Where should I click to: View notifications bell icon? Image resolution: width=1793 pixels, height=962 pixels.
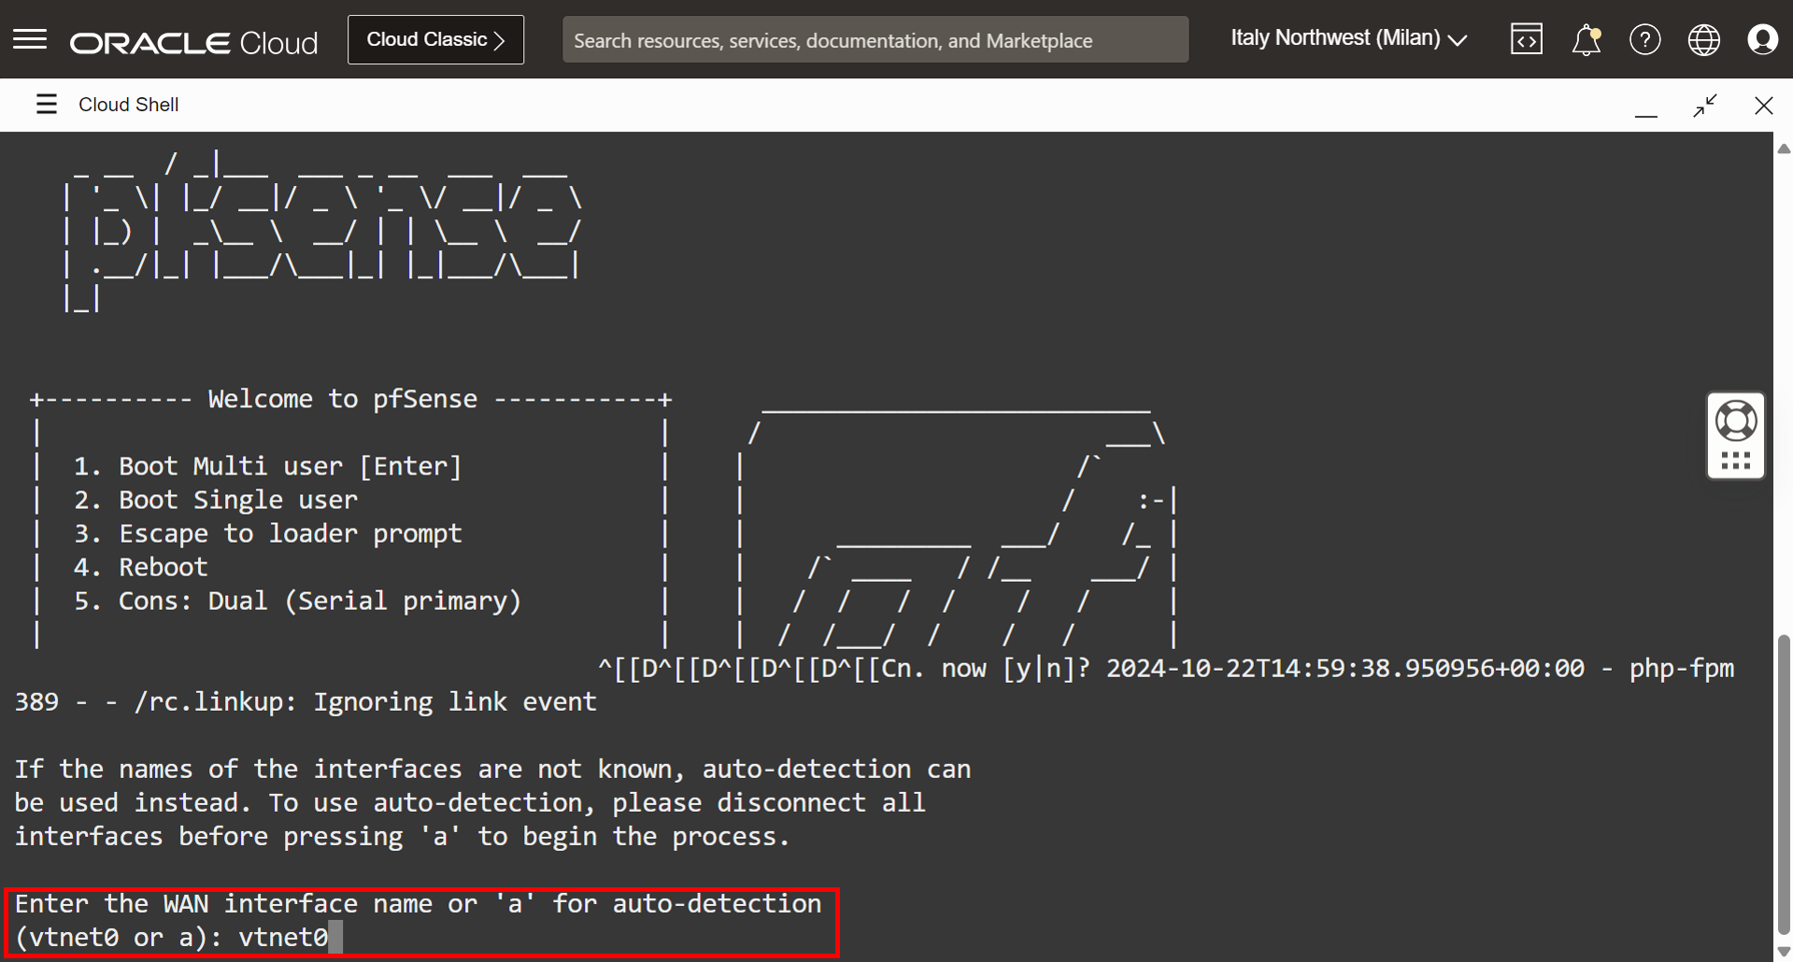[x=1586, y=40]
